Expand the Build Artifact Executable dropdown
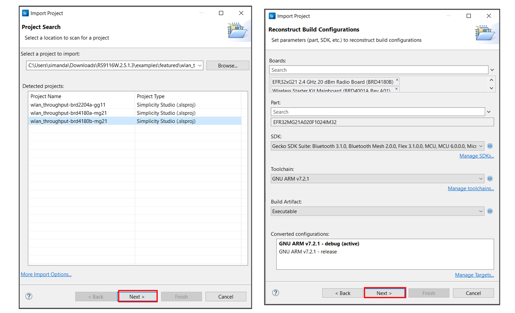515x313 pixels. pyautogui.click(x=481, y=211)
